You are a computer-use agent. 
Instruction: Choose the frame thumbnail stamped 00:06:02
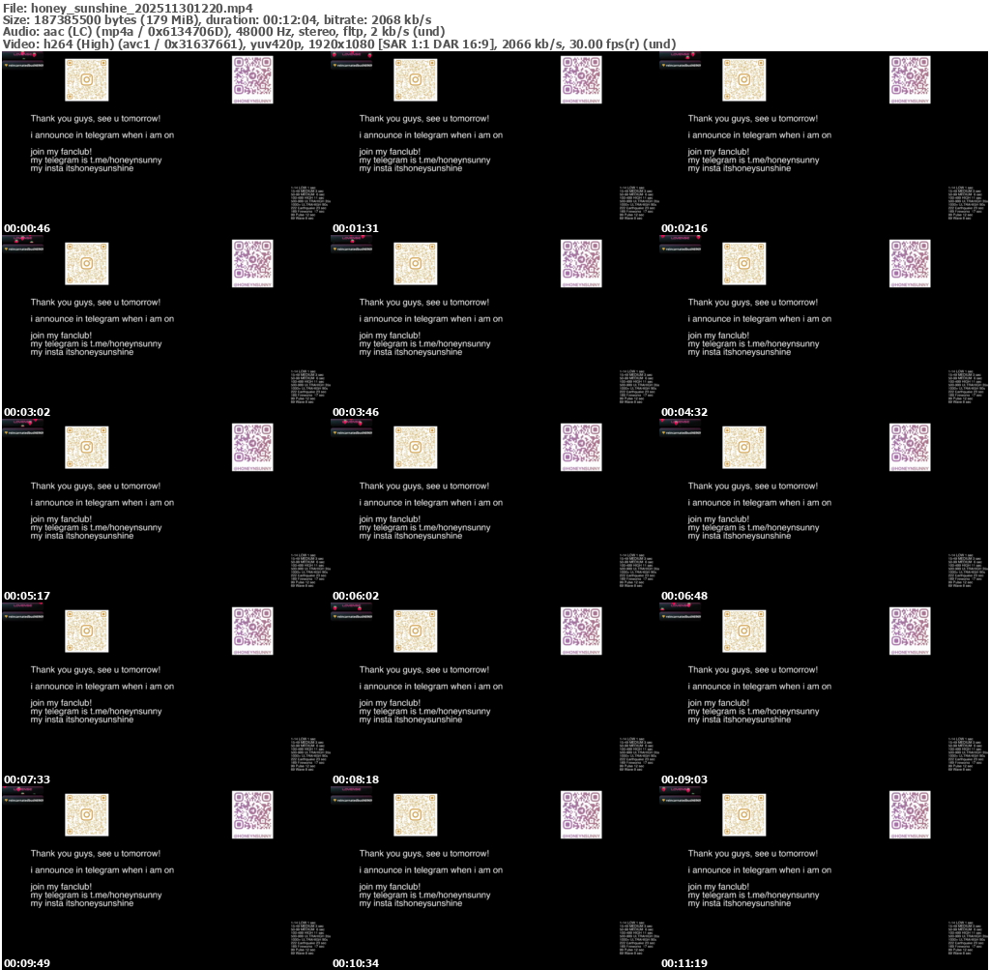[x=495, y=511]
